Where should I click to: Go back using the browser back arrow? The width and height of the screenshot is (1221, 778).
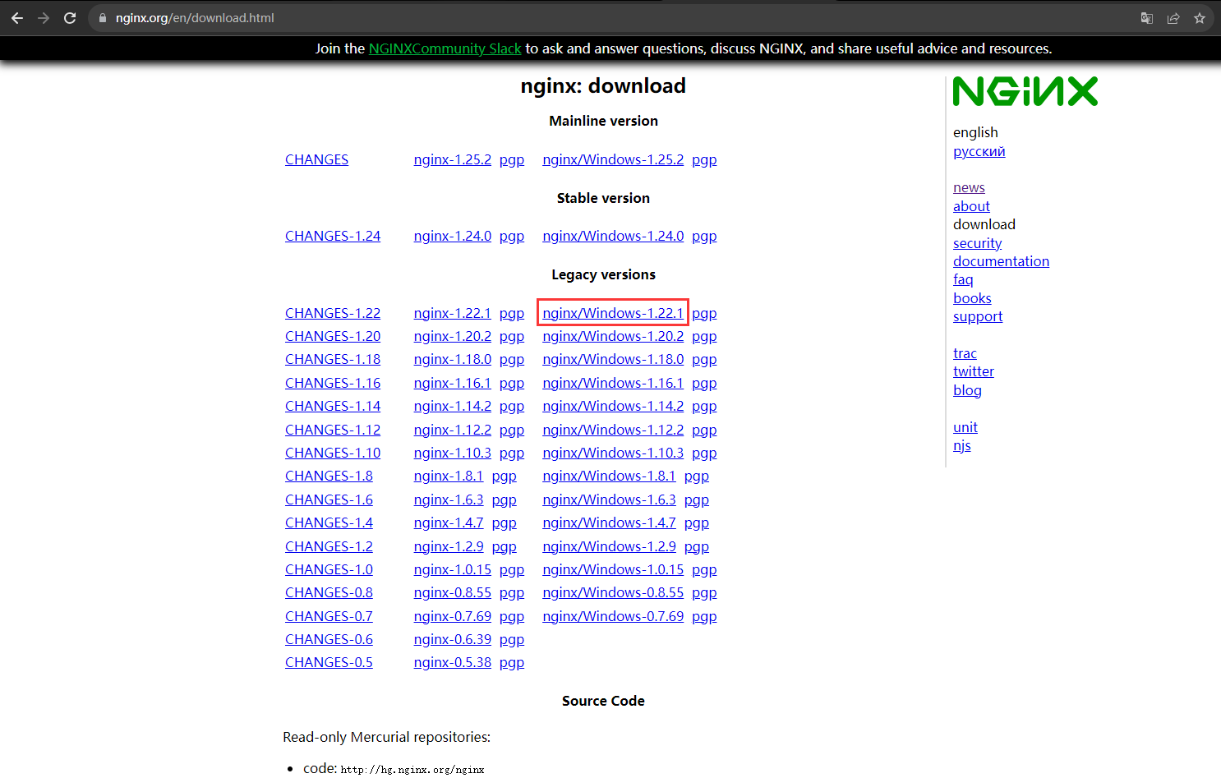17,18
